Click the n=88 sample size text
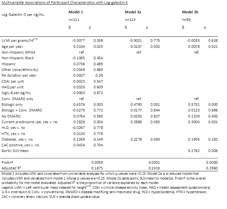Viewport: 227px width, 209px height. 186,20
